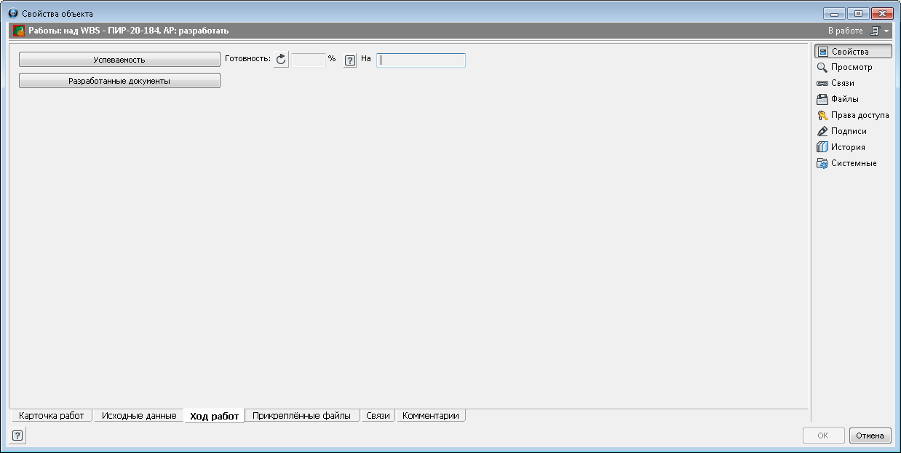This screenshot has width=901, height=453.
Task: Open Связи in the right sidebar
Action: point(835,84)
